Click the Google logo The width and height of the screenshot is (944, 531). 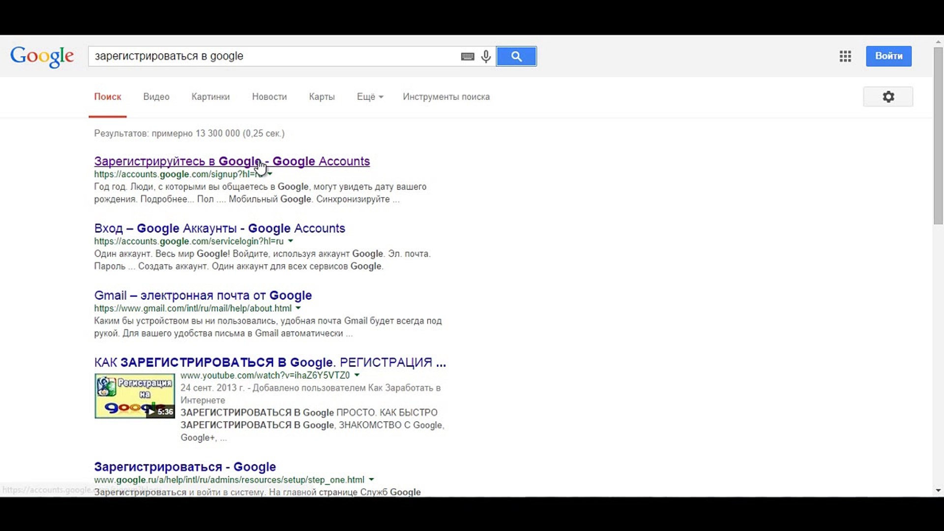tap(42, 56)
